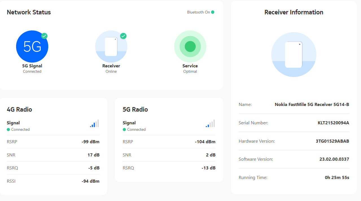Click the green Service Optimal icon

tap(190, 47)
